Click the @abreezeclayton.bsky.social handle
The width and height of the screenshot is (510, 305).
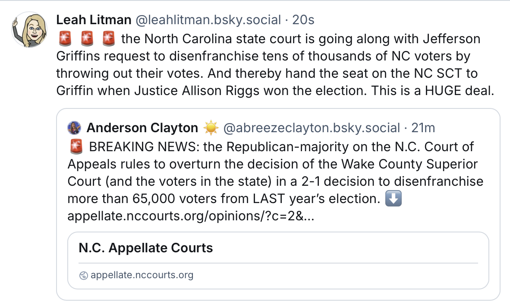[312, 128]
